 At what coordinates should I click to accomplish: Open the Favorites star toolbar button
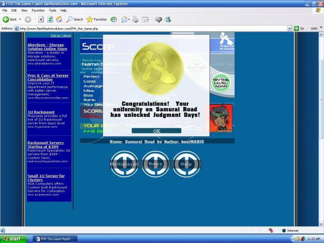pos(96,19)
